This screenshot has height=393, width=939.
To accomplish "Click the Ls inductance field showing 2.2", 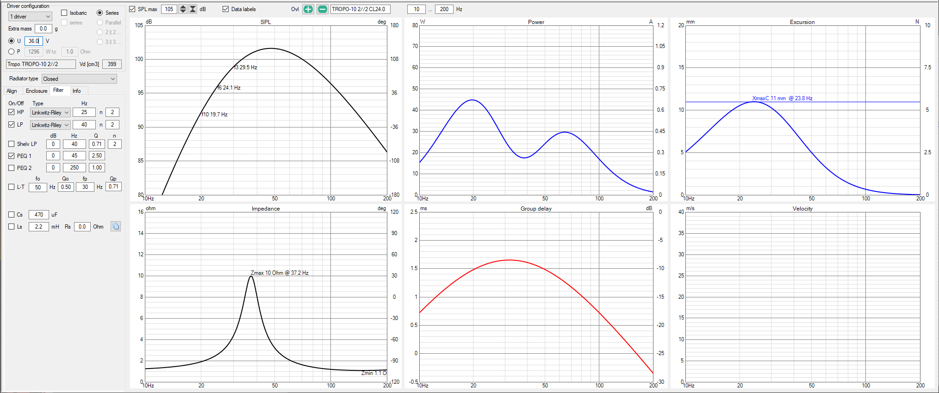I will pos(39,227).
